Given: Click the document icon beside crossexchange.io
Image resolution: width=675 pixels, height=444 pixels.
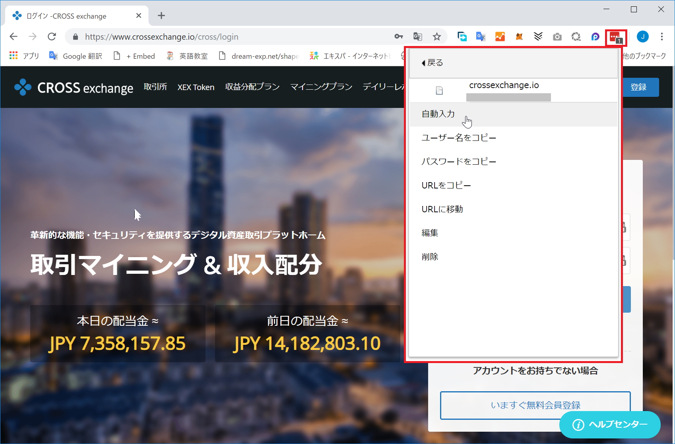Looking at the screenshot, I should (x=439, y=90).
